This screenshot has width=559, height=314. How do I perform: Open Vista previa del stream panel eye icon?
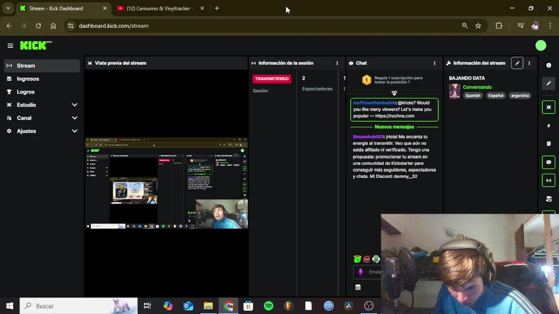[90, 63]
